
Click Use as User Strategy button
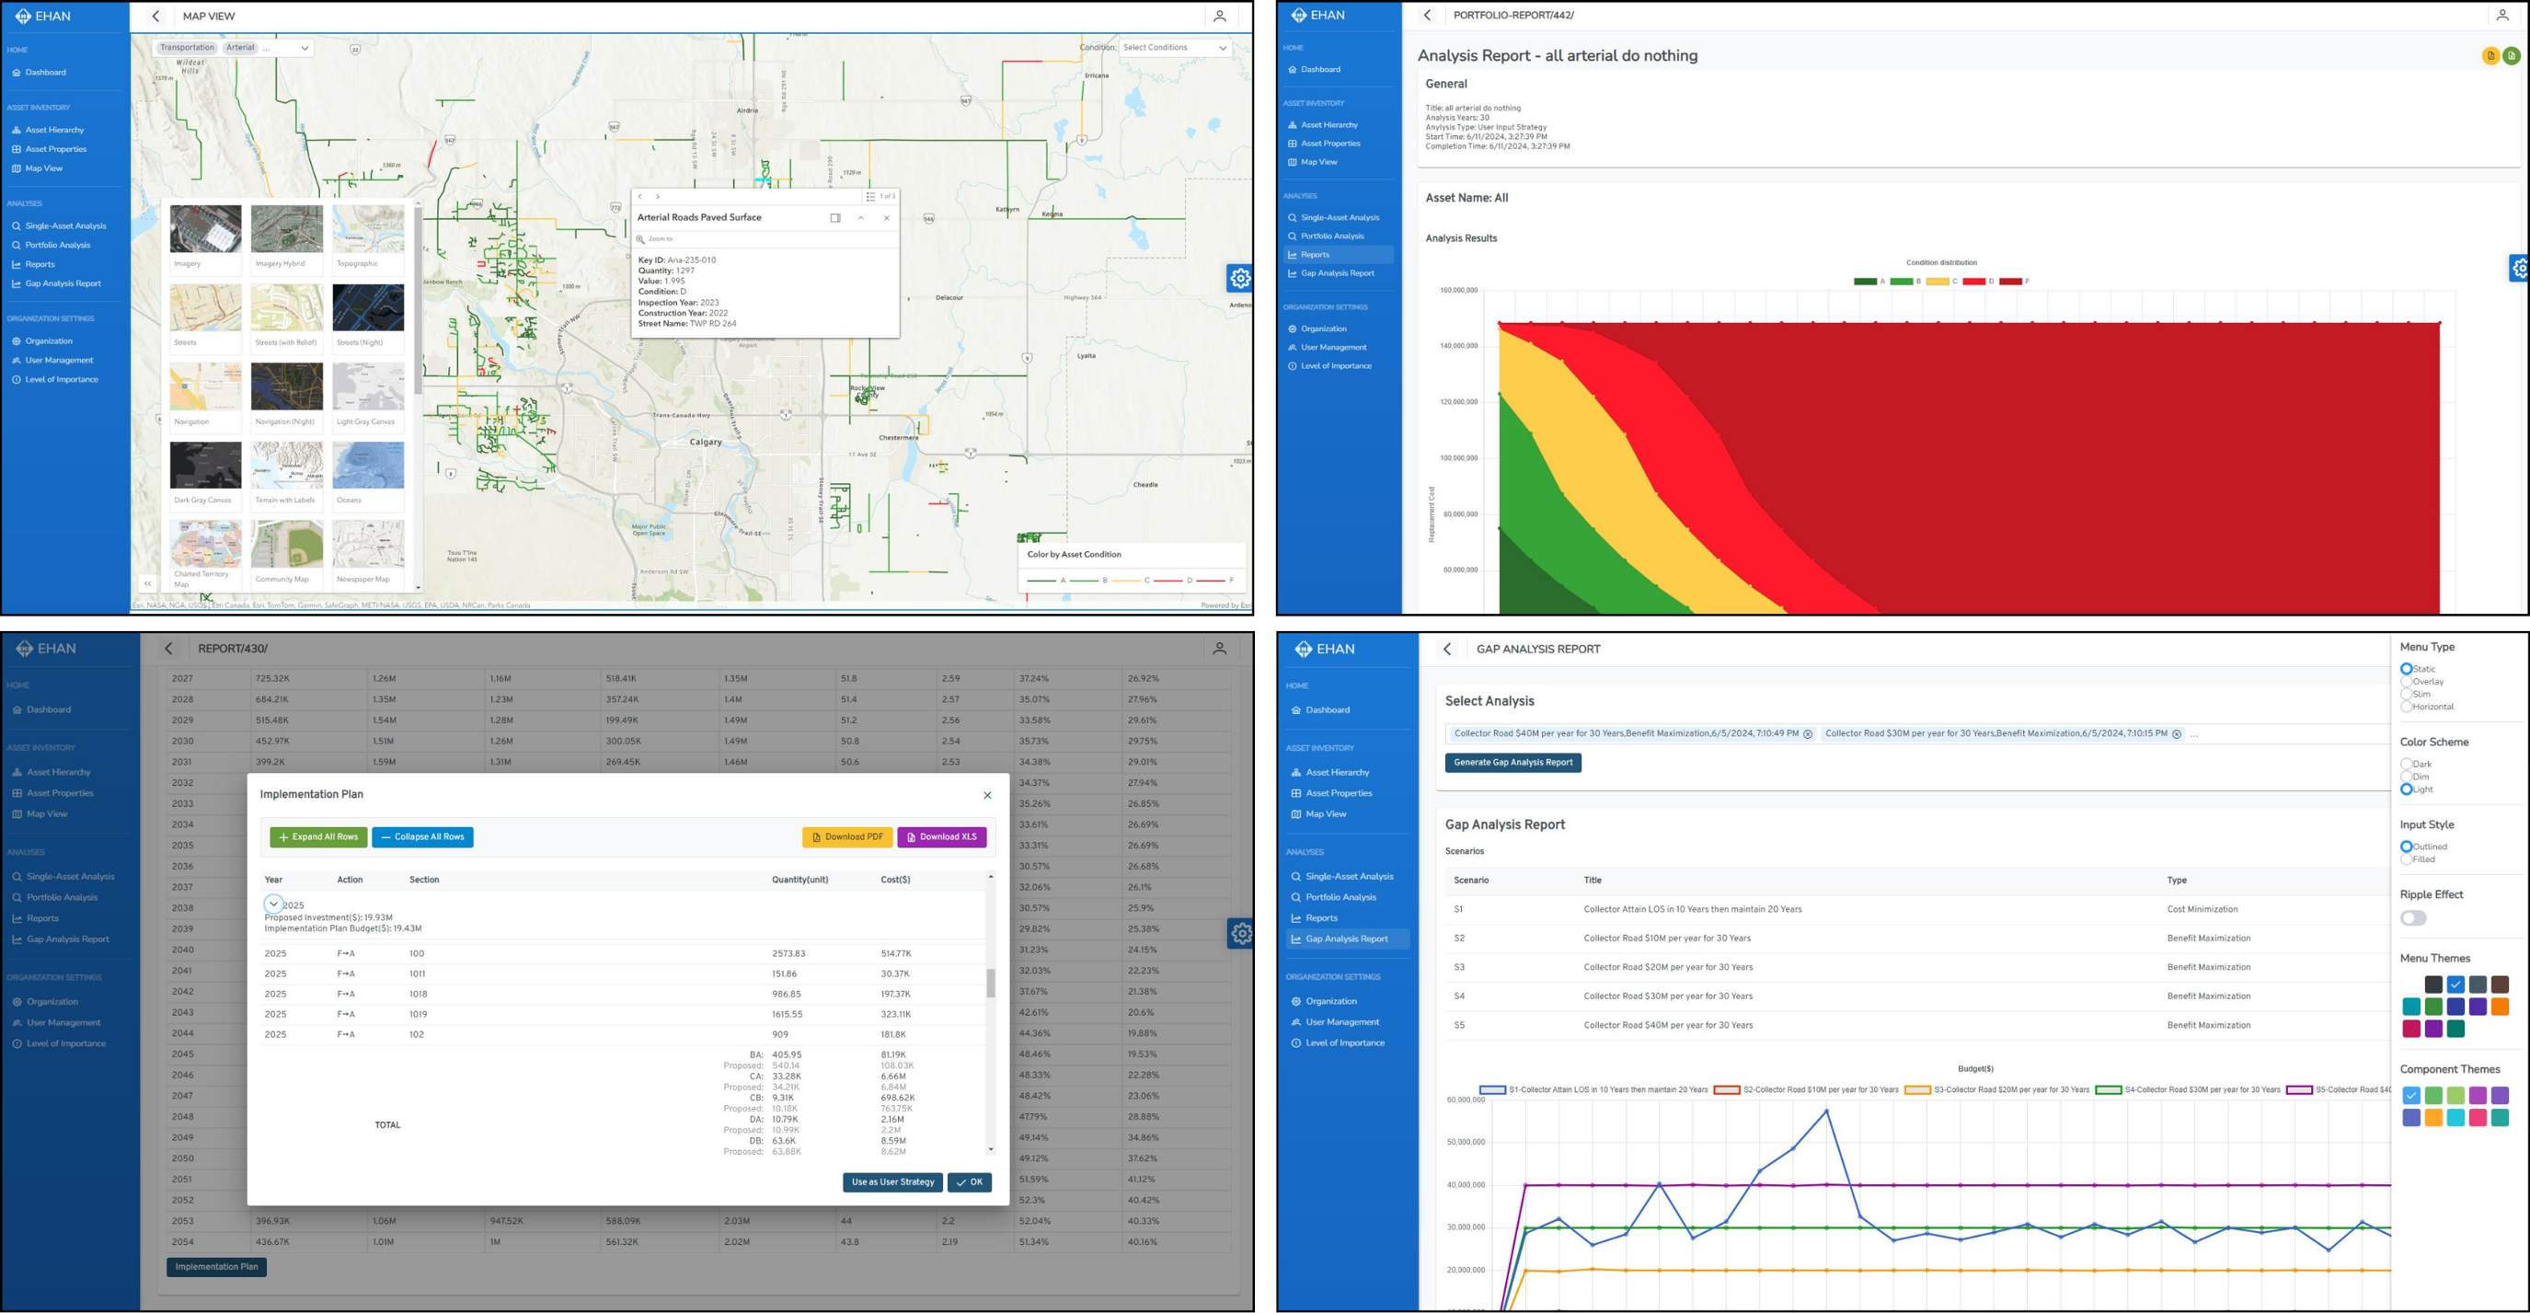pos(892,1182)
